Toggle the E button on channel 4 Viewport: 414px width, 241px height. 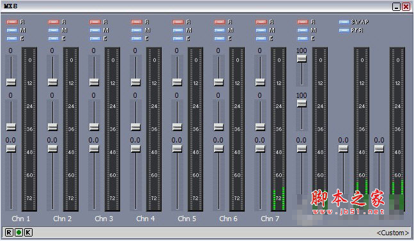pyautogui.click(x=137, y=38)
